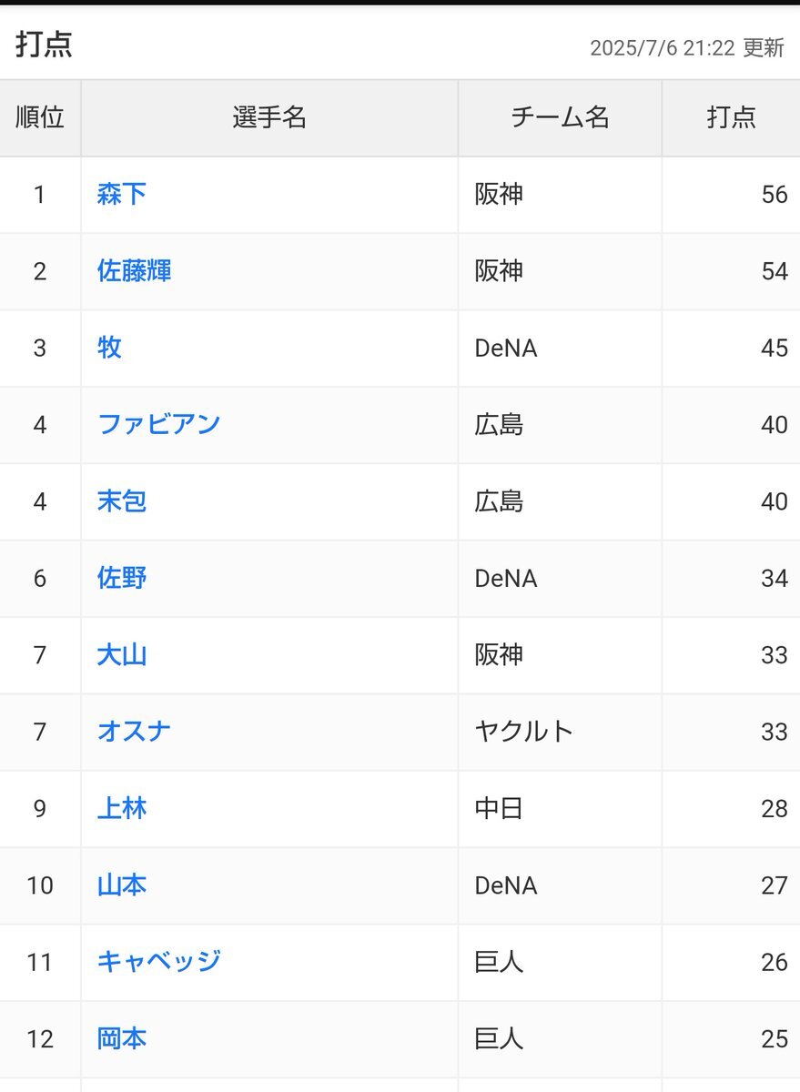Open player link 牧
The width and height of the screenshot is (800, 1092).
click(109, 348)
